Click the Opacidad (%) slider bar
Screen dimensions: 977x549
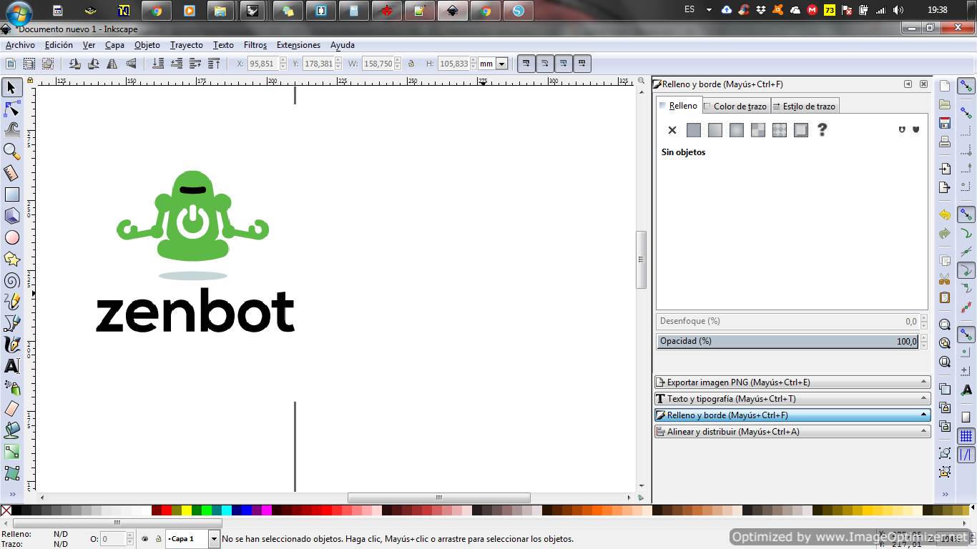click(x=787, y=342)
